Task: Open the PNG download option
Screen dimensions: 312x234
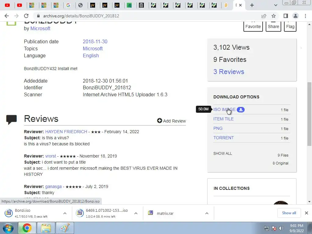Action: 218,128
